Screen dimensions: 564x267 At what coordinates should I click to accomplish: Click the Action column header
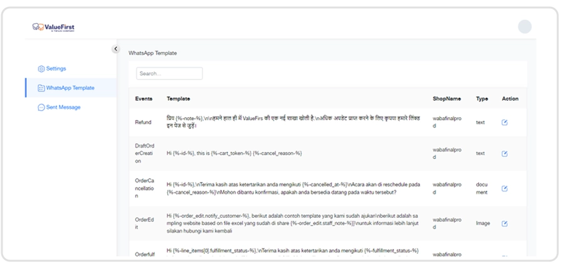pyautogui.click(x=509, y=99)
